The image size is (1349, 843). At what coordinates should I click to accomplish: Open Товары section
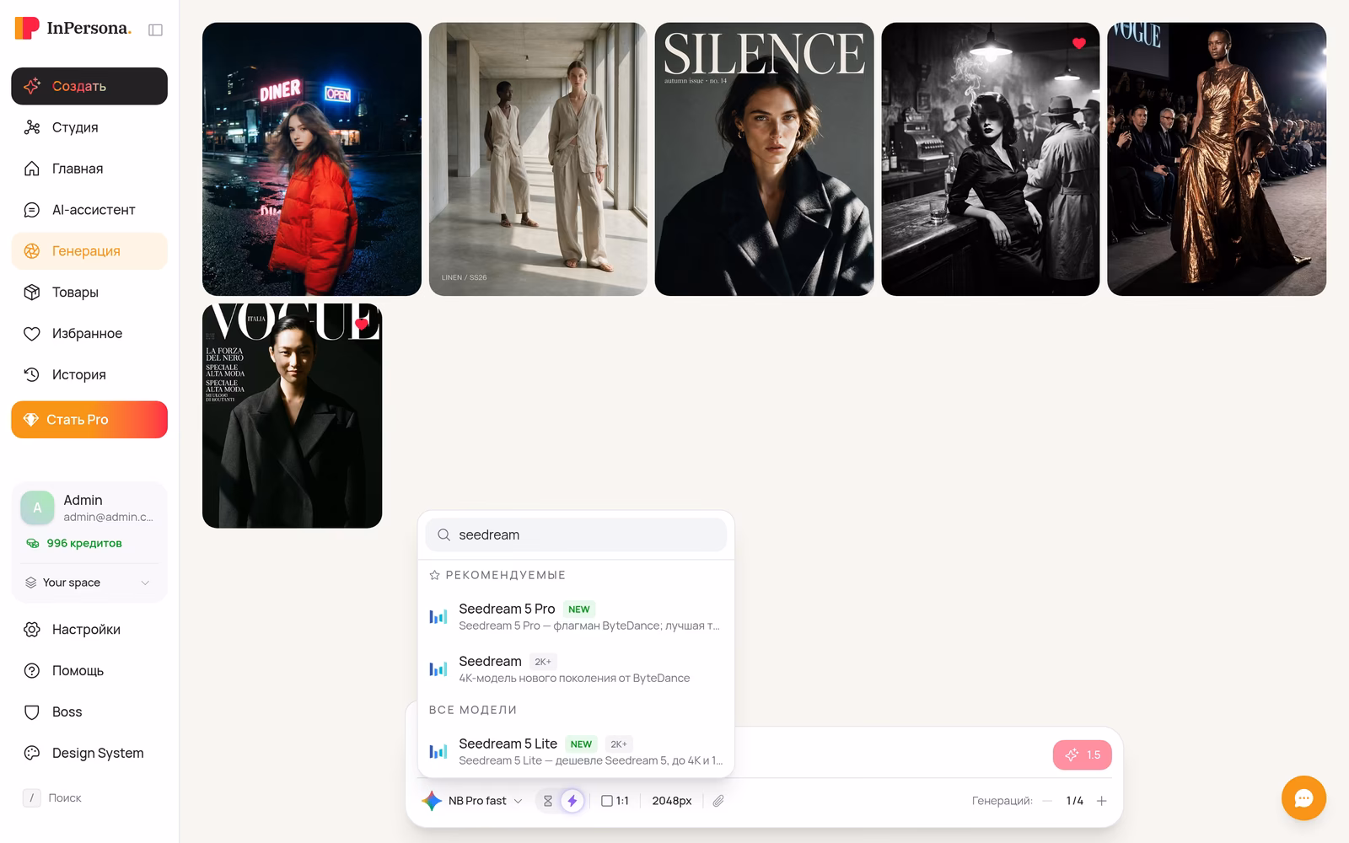tap(89, 293)
